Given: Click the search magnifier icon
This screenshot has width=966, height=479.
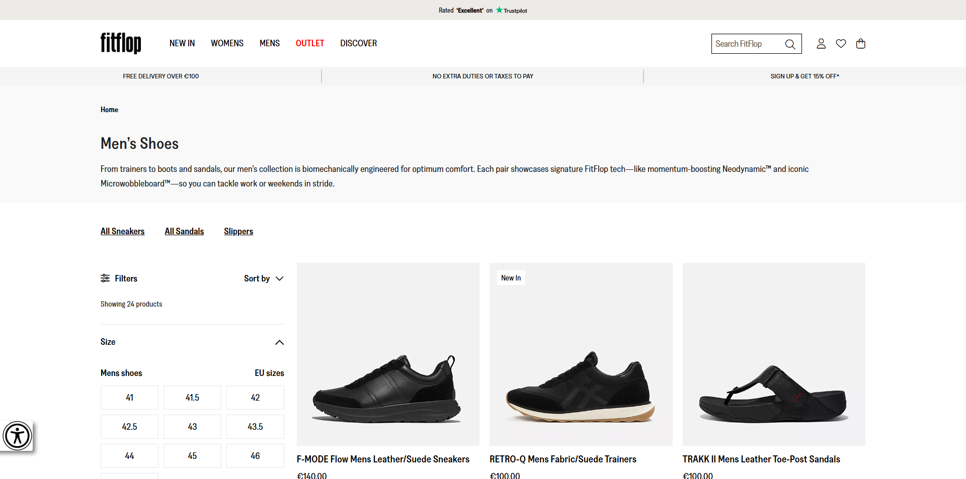Looking at the screenshot, I should [x=790, y=44].
